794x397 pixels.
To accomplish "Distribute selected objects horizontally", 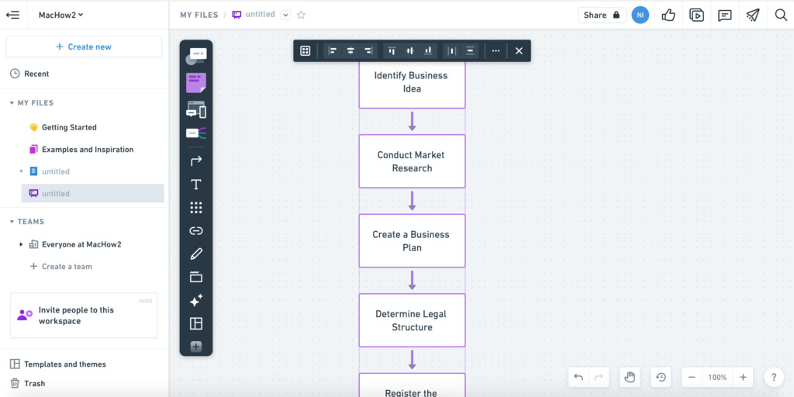I will [452, 50].
